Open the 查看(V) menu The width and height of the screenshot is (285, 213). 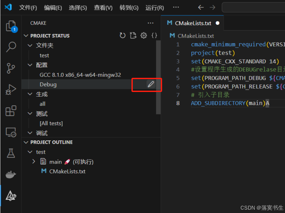point(103,8)
